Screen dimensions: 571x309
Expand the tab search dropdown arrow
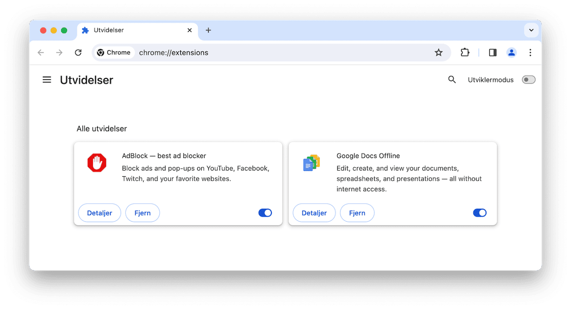[x=531, y=30]
